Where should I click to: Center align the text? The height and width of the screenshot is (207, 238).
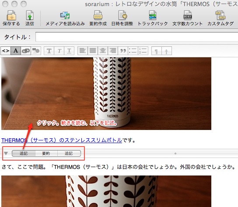(x=103, y=51)
